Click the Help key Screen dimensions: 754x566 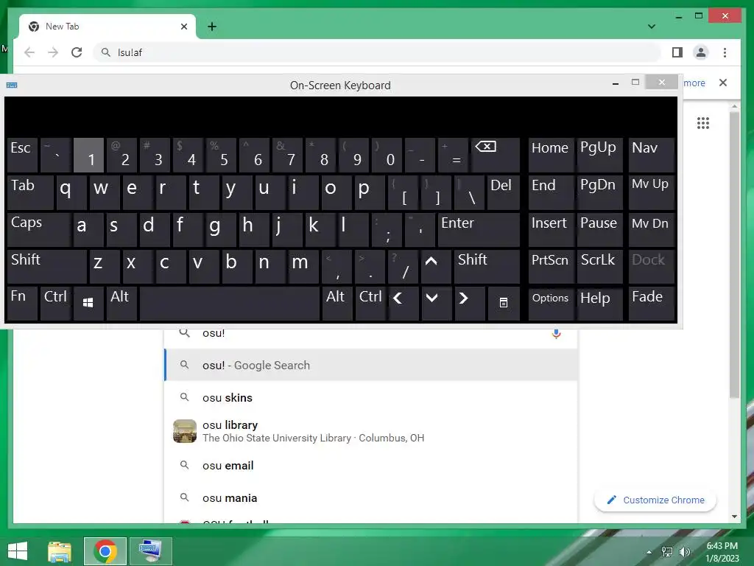[599, 303]
